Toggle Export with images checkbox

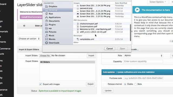pyautogui.click(x=41, y=84)
